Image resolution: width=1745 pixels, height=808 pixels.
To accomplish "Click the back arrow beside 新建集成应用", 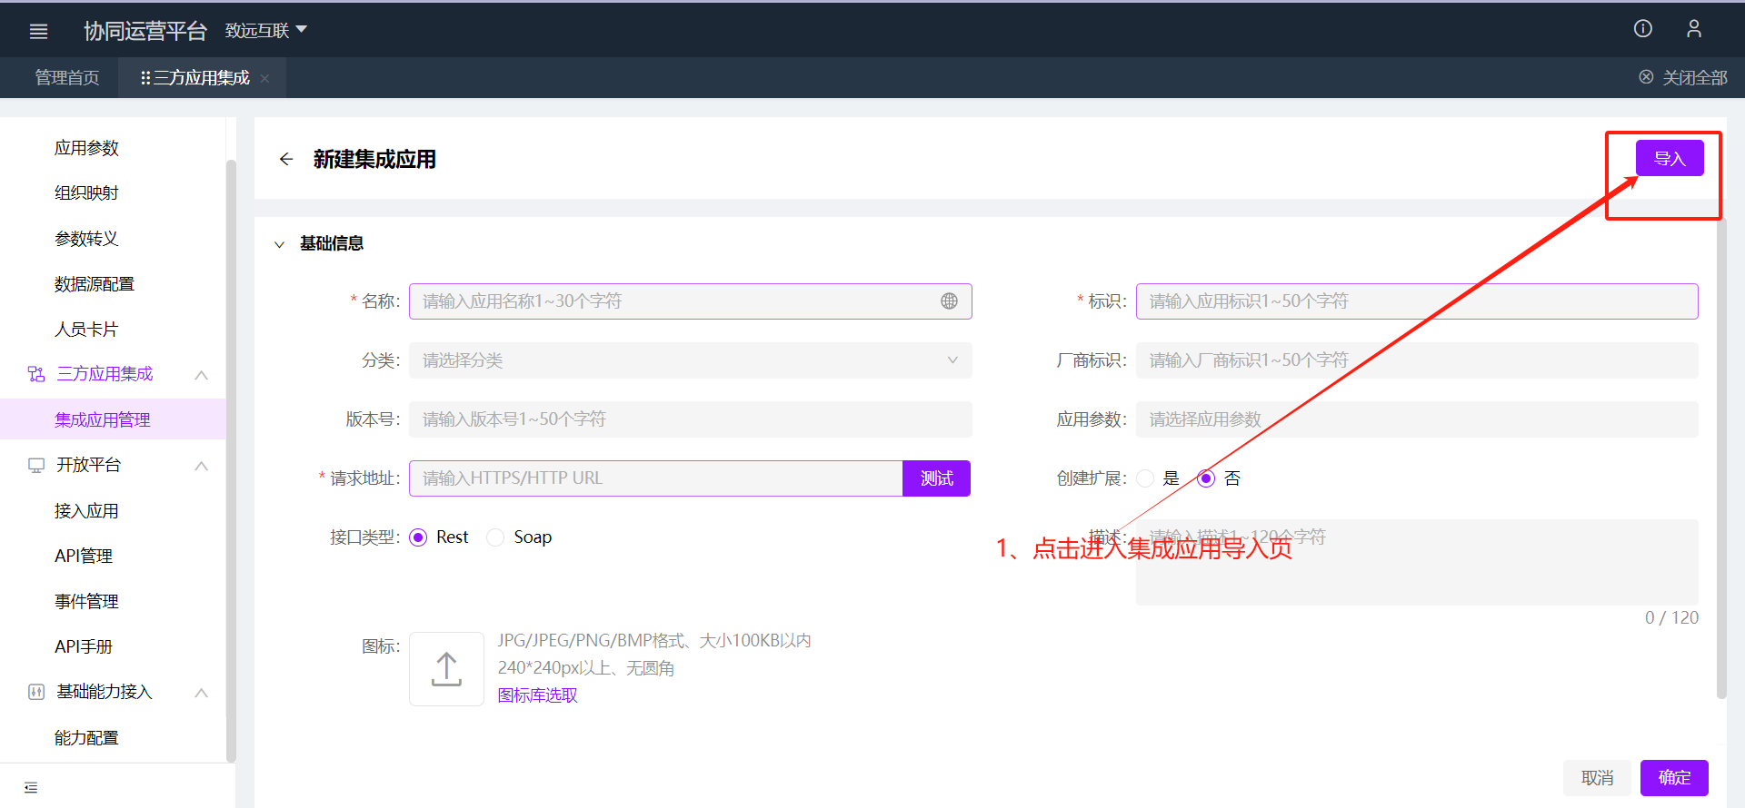I will [286, 160].
